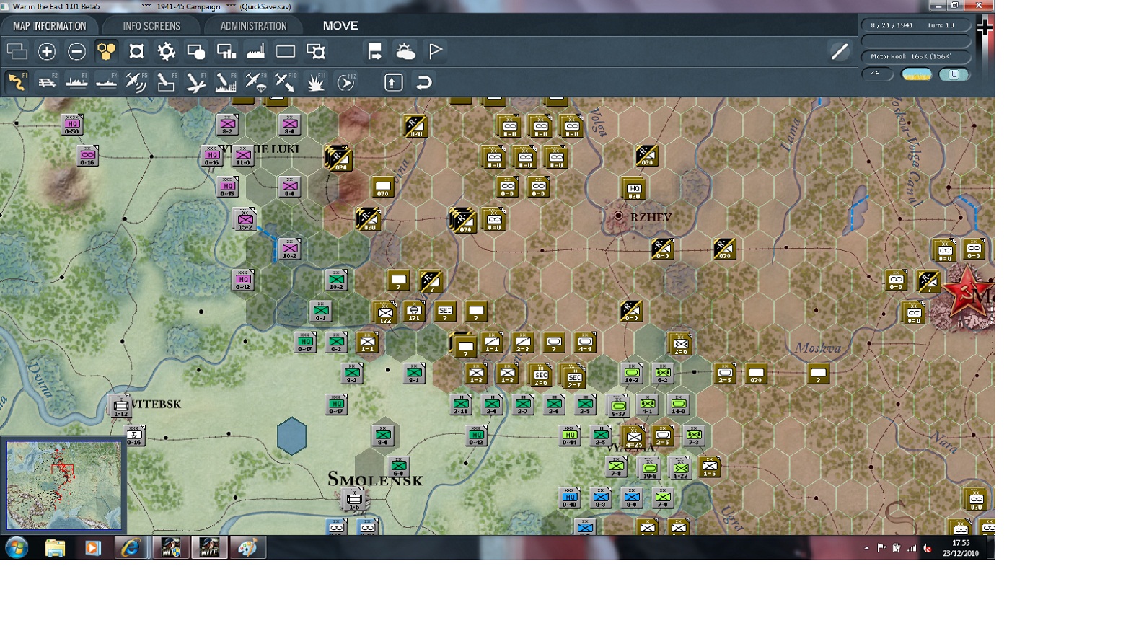Click the diagonal slash round button
The image size is (1131, 636).
coord(840,51)
